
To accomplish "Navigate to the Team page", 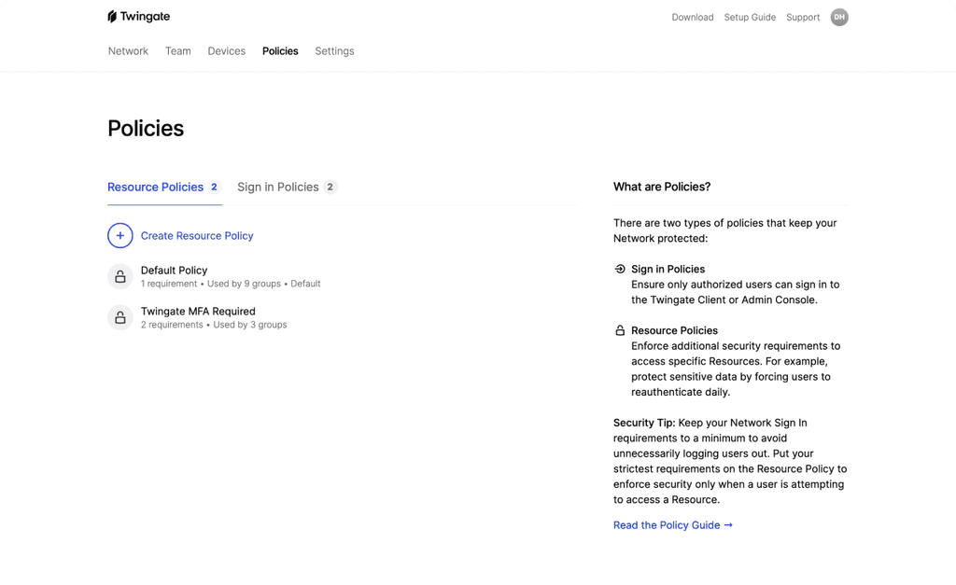I will pyautogui.click(x=177, y=51).
